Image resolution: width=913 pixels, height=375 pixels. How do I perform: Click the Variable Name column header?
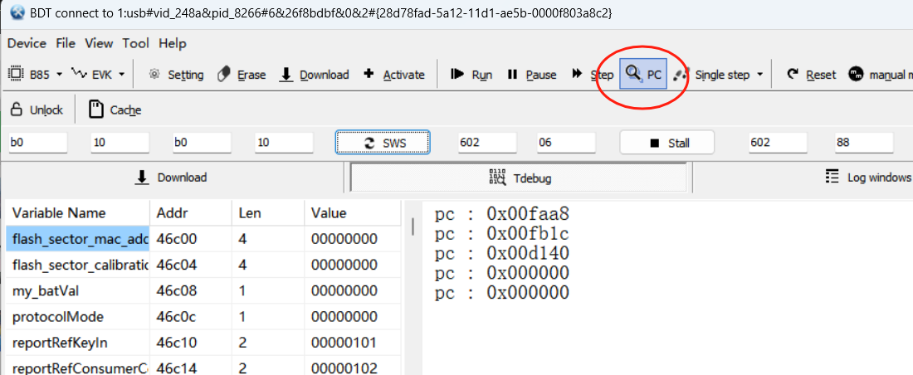[77, 213]
